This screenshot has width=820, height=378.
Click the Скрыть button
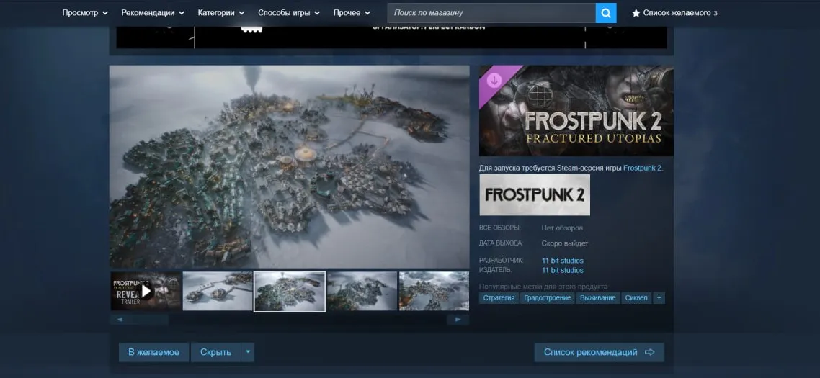pyautogui.click(x=215, y=352)
